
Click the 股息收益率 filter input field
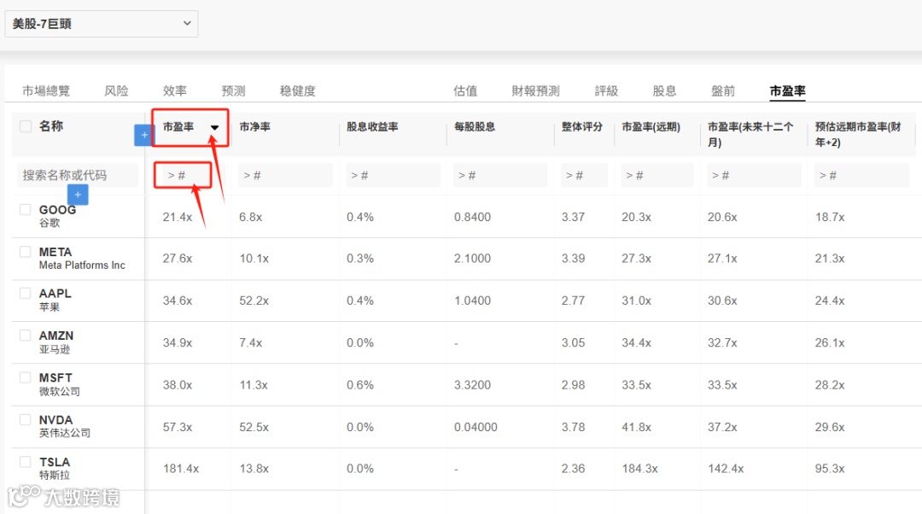coord(393,175)
